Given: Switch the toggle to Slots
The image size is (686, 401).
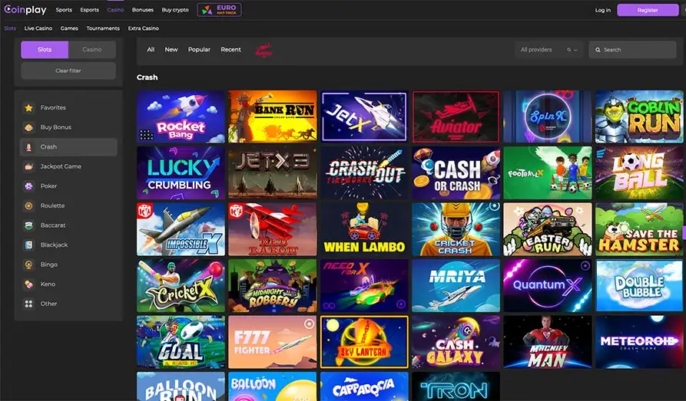Looking at the screenshot, I should click(x=45, y=50).
